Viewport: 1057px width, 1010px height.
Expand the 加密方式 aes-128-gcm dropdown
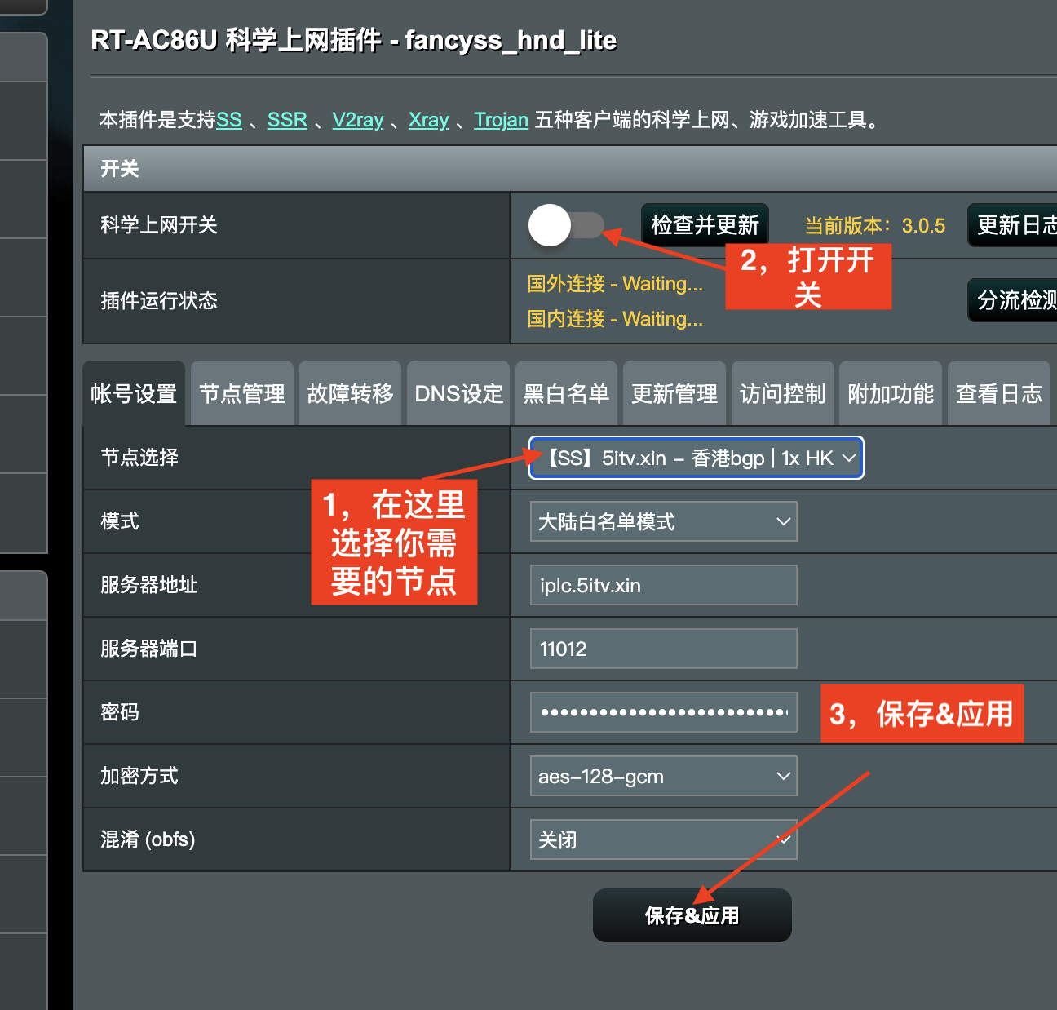tap(663, 777)
